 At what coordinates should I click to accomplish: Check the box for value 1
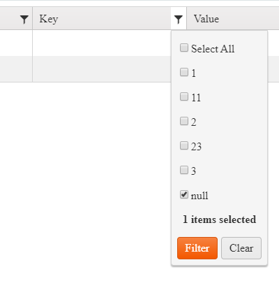184,72
